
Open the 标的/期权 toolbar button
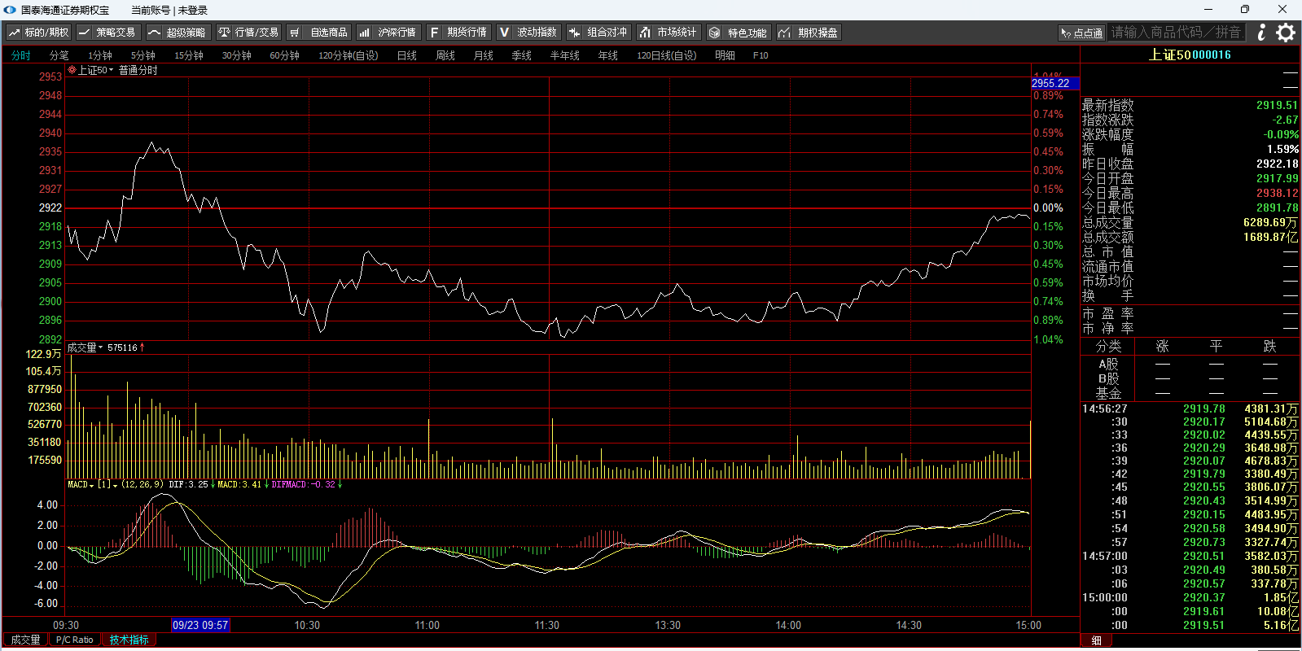[38, 33]
